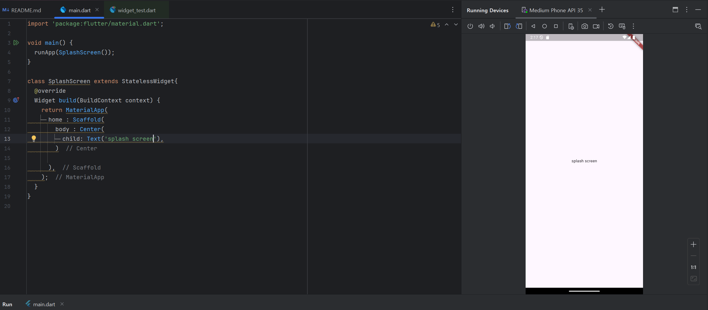This screenshot has width=708, height=310.
Task: Tap the emulator Back button
Action: coord(533,26)
